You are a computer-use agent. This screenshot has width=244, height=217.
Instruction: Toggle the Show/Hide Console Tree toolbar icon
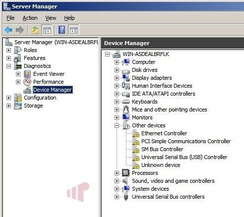47,30
